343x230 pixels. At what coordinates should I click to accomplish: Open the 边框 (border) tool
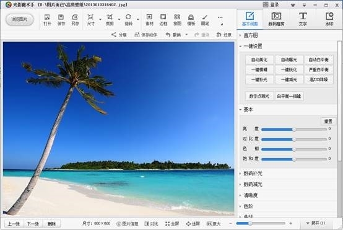[163, 20]
